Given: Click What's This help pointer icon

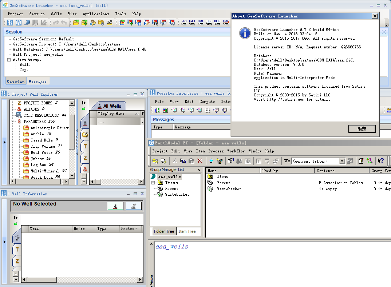Looking at the screenshot, I should coord(380,161).
